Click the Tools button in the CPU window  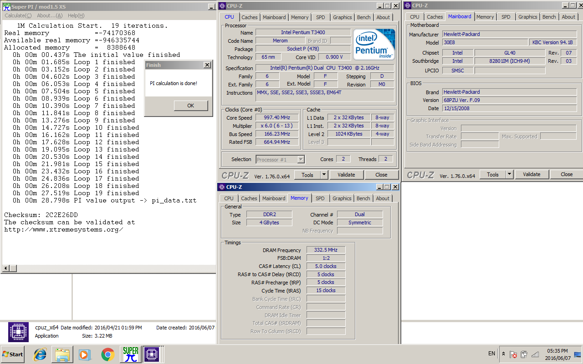[x=307, y=175]
